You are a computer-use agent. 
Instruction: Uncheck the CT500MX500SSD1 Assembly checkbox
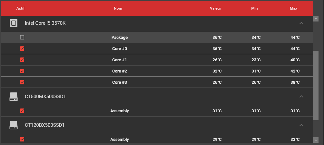tap(22, 111)
